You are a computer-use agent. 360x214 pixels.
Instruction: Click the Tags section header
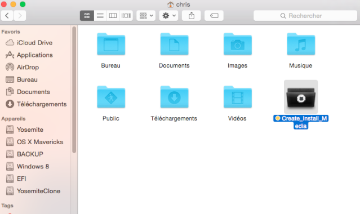point(7,206)
